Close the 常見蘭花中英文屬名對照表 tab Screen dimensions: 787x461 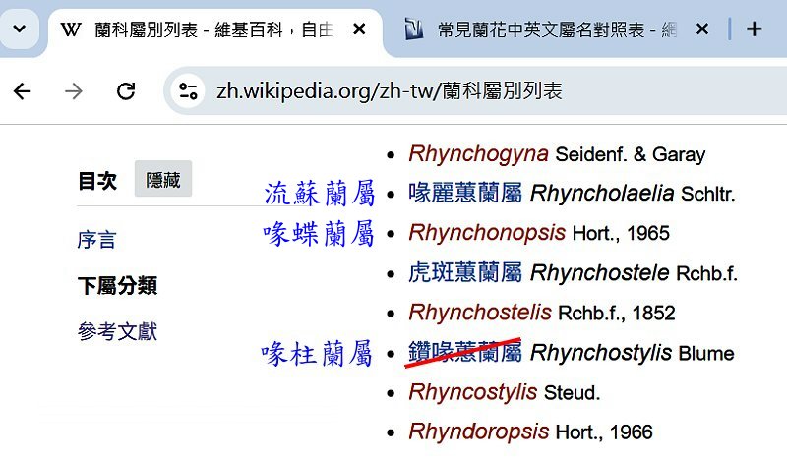[701, 29]
